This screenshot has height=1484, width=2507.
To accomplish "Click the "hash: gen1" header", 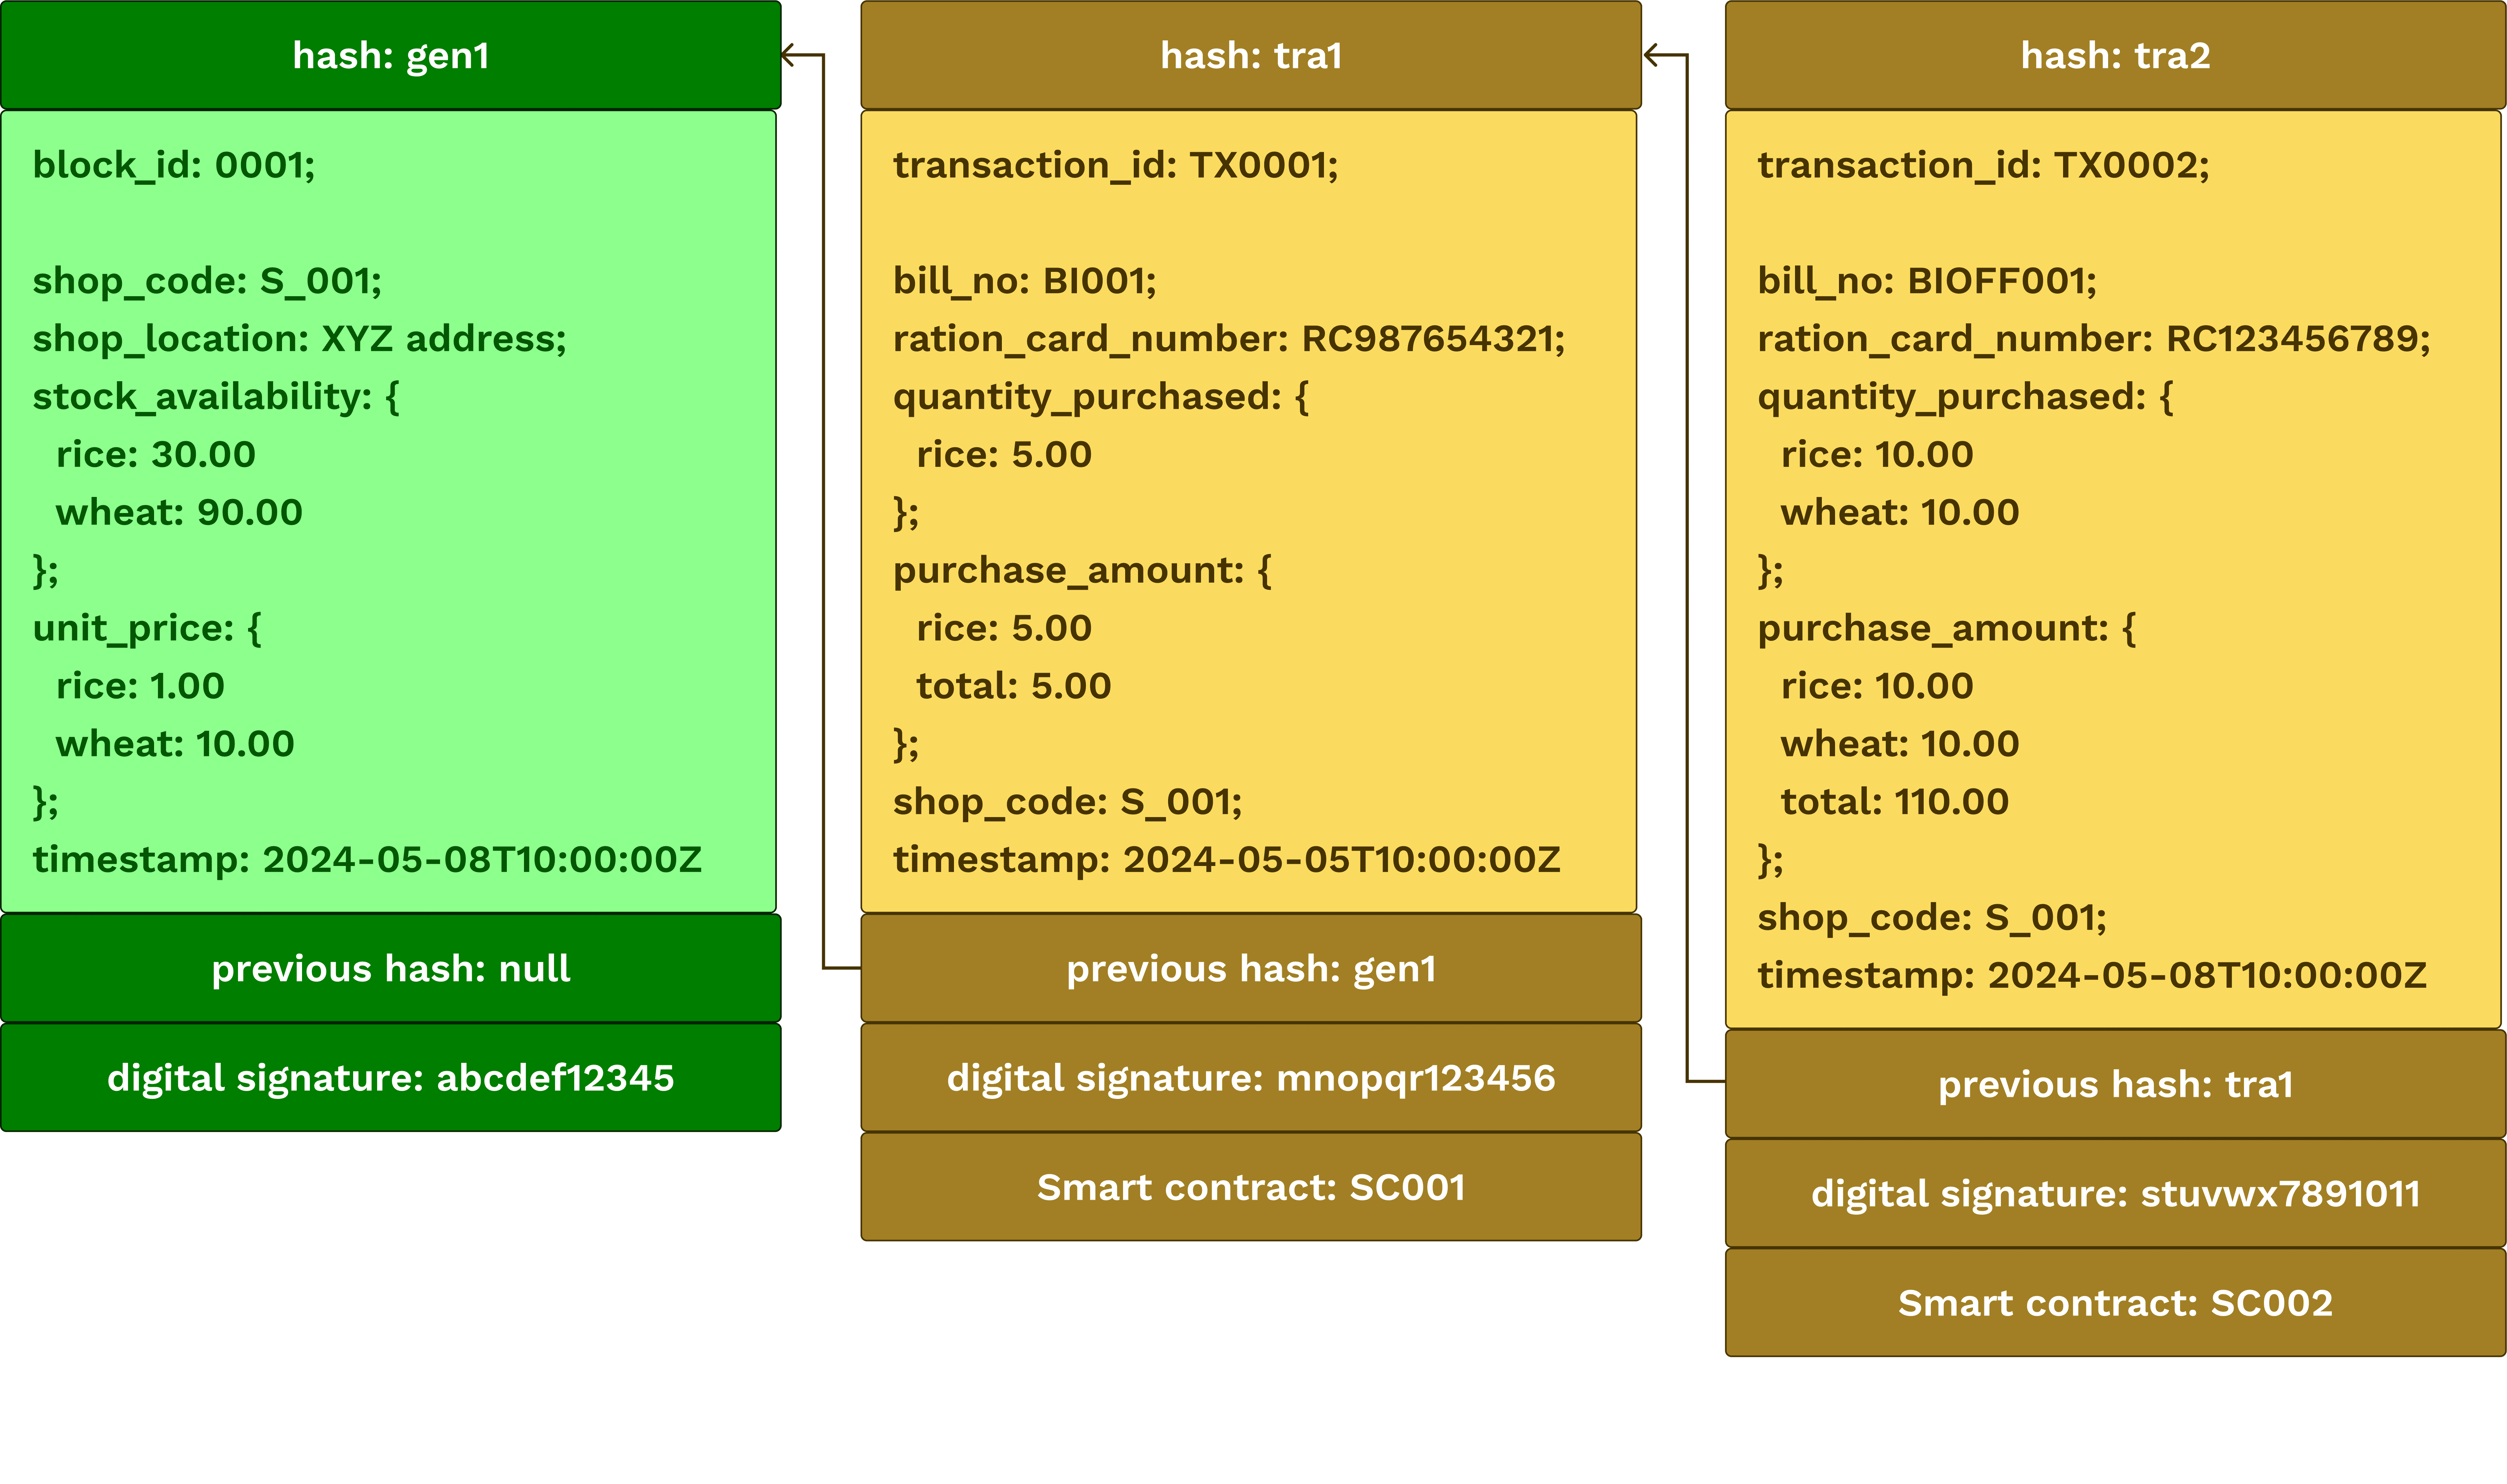I will [390, 55].
